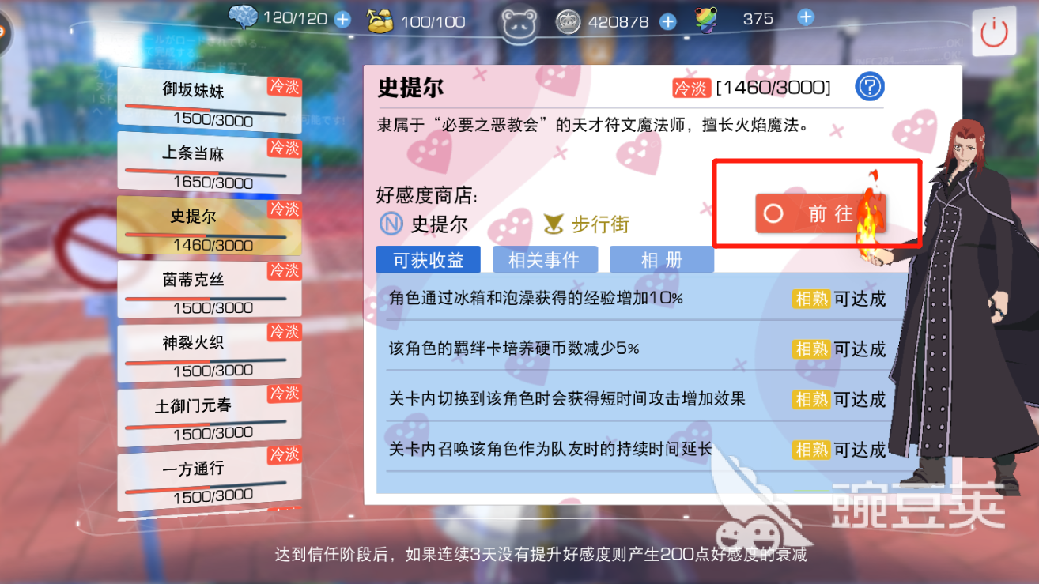
Task: Select 神裂火织 character entry
Action: pyautogui.click(x=210, y=352)
